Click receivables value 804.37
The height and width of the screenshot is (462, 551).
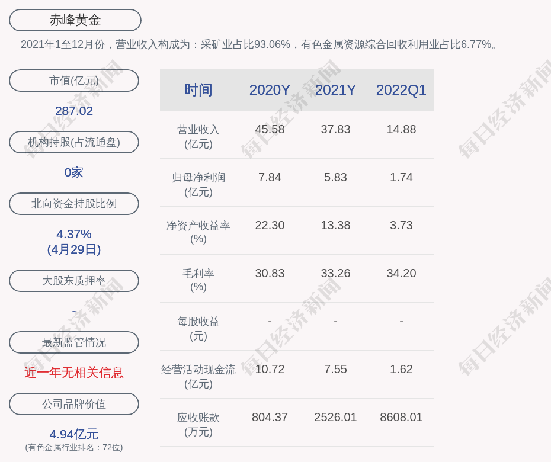click(270, 418)
